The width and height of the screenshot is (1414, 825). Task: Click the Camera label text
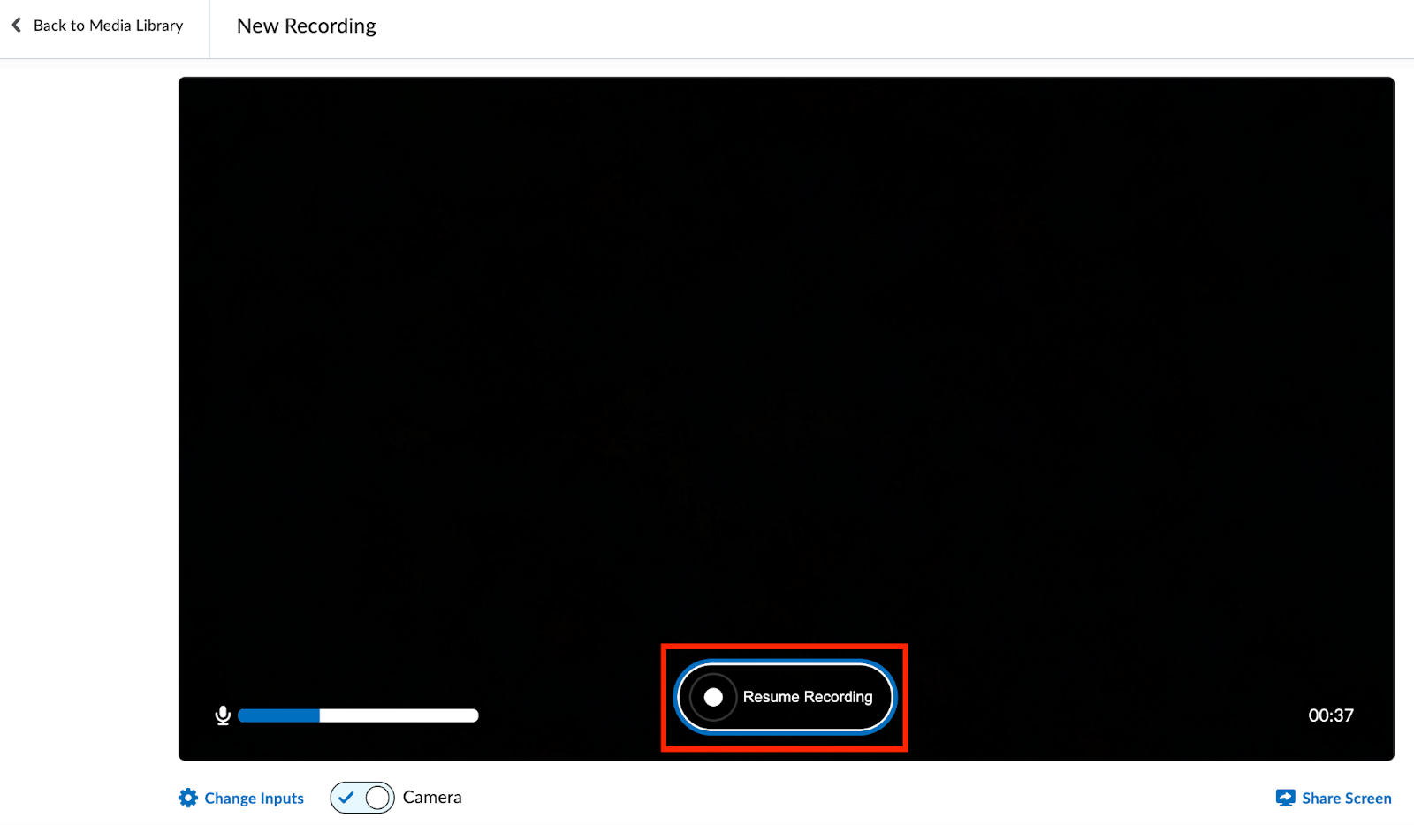click(432, 797)
